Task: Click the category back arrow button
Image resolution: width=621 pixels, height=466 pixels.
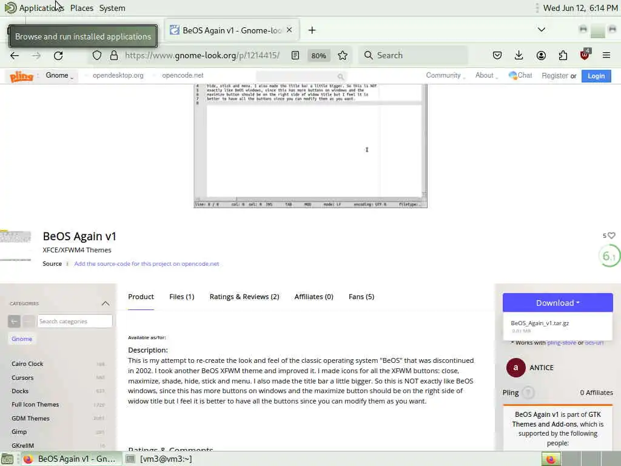Action: click(14, 322)
